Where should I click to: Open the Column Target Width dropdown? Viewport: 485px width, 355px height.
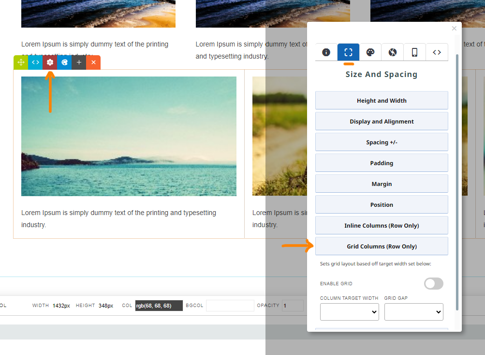pos(349,312)
